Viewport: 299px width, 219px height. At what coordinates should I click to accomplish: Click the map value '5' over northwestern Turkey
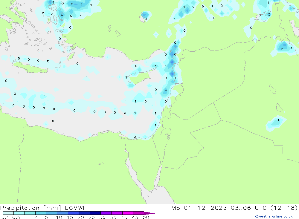72,4
